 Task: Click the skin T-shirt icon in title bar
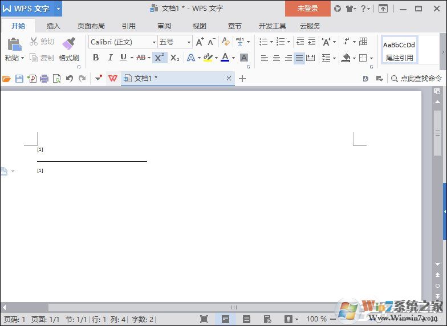[350, 9]
